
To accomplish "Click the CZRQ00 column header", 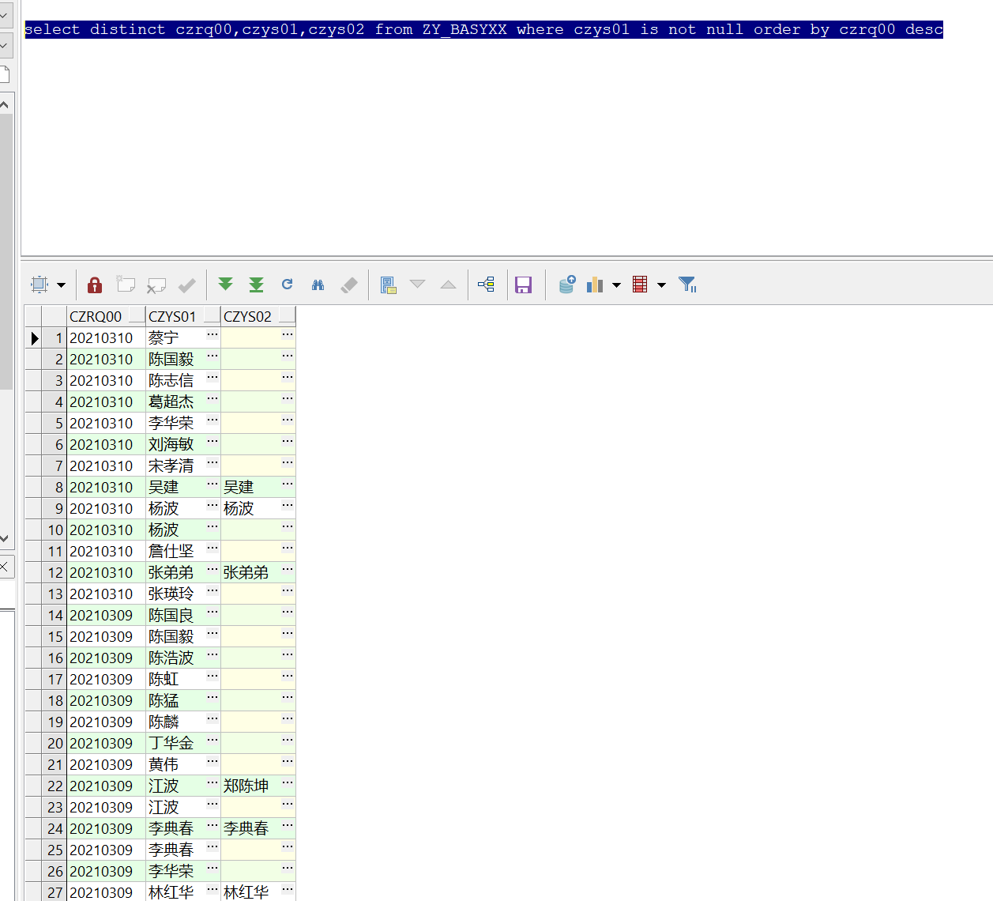I will pos(106,316).
